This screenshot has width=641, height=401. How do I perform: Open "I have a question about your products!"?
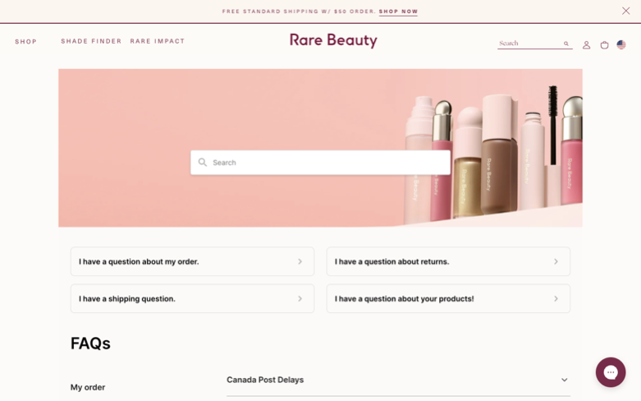pyautogui.click(x=448, y=299)
